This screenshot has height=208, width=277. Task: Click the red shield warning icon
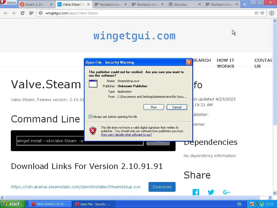pos(93,131)
